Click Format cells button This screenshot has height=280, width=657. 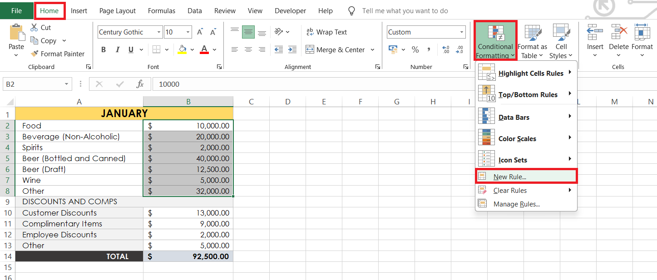coord(642,41)
